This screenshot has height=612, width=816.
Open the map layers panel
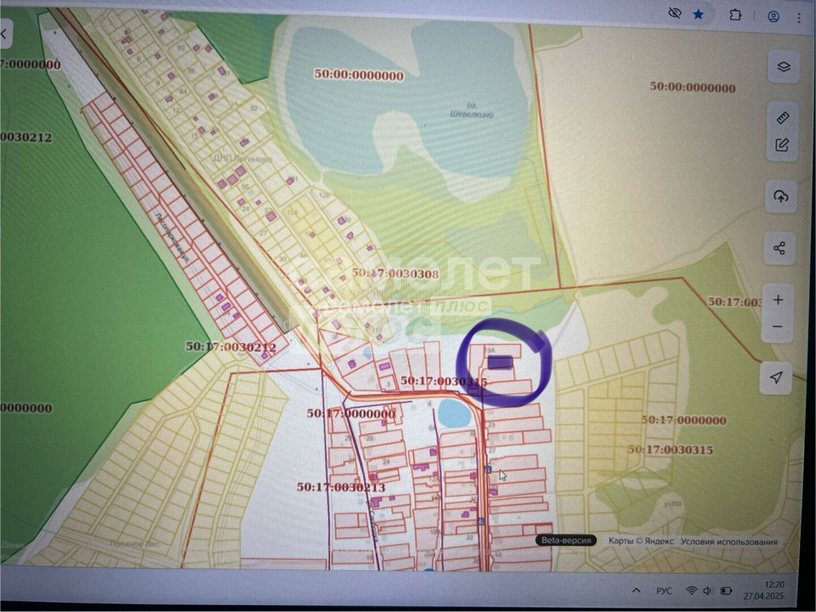click(x=783, y=67)
